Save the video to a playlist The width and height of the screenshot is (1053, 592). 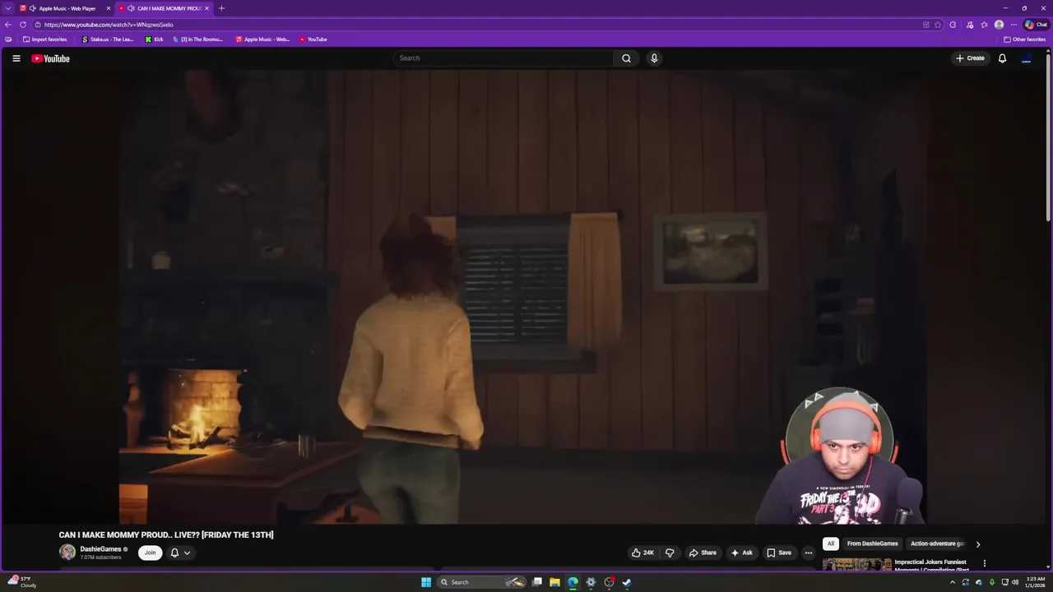(778, 553)
